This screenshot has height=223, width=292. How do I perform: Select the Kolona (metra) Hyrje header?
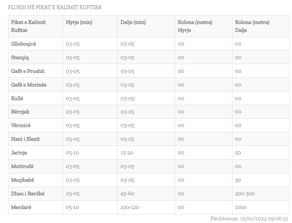click(x=195, y=26)
